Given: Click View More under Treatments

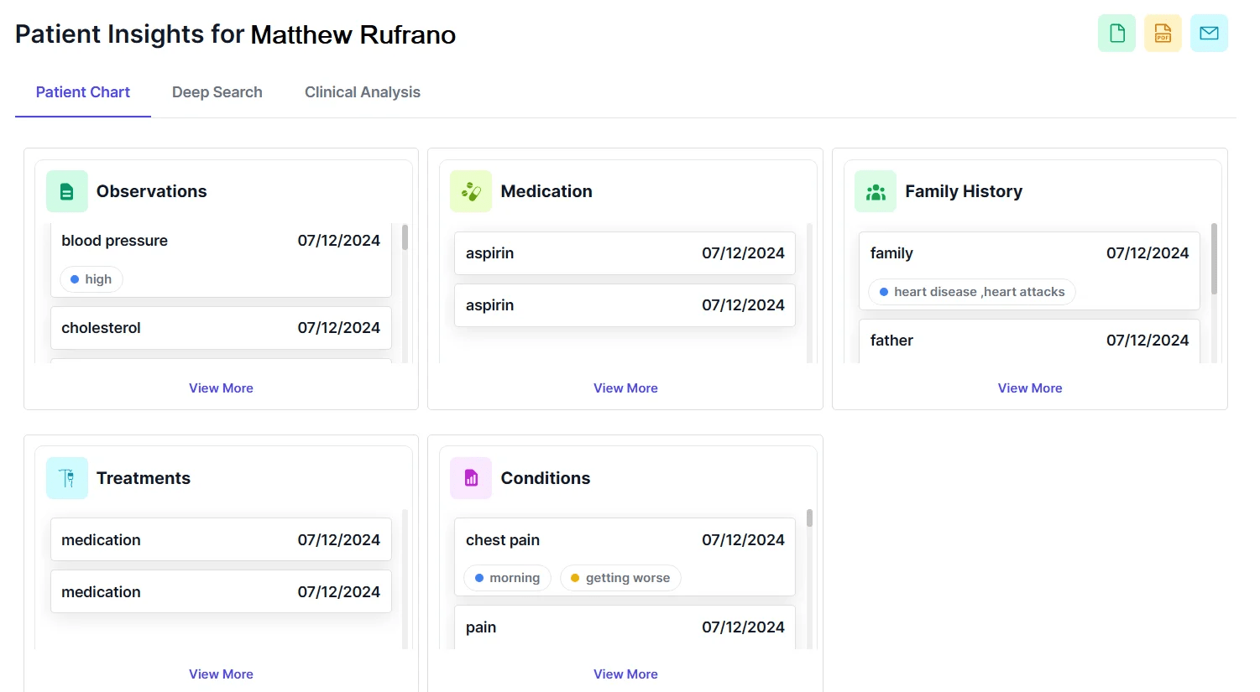Looking at the screenshot, I should pyautogui.click(x=221, y=674).
